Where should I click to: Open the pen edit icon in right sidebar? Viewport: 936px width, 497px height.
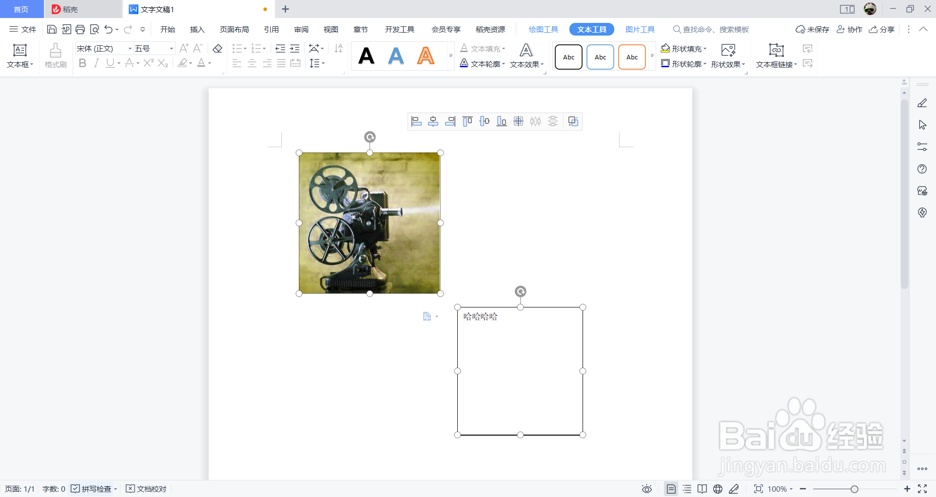point(922,103)
